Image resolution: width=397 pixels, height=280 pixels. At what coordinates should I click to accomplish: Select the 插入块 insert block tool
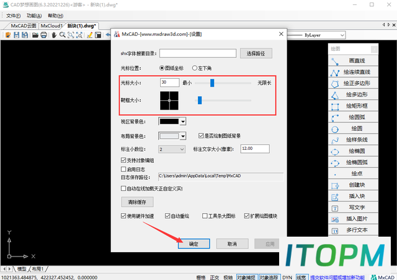click(353, 196)
